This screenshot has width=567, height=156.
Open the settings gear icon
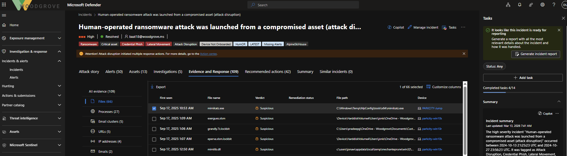[543, 5]
